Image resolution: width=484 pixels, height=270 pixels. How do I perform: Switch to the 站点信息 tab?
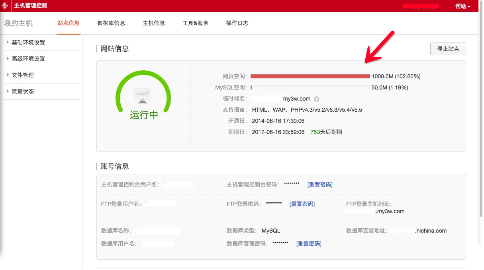(69, 23)
